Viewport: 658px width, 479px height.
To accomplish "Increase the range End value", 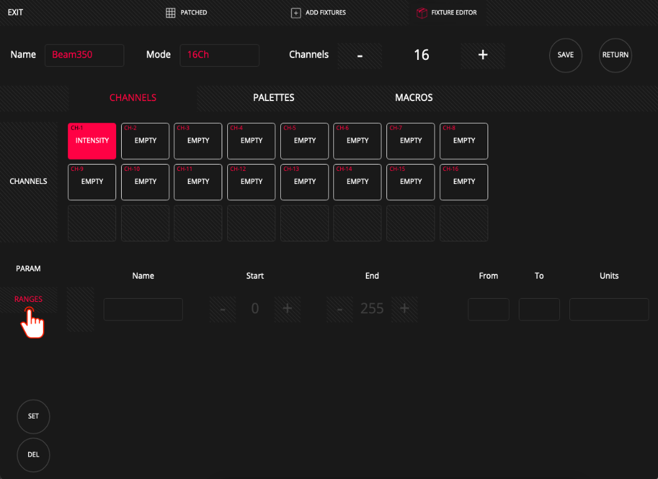I will (x=405, y=309).
